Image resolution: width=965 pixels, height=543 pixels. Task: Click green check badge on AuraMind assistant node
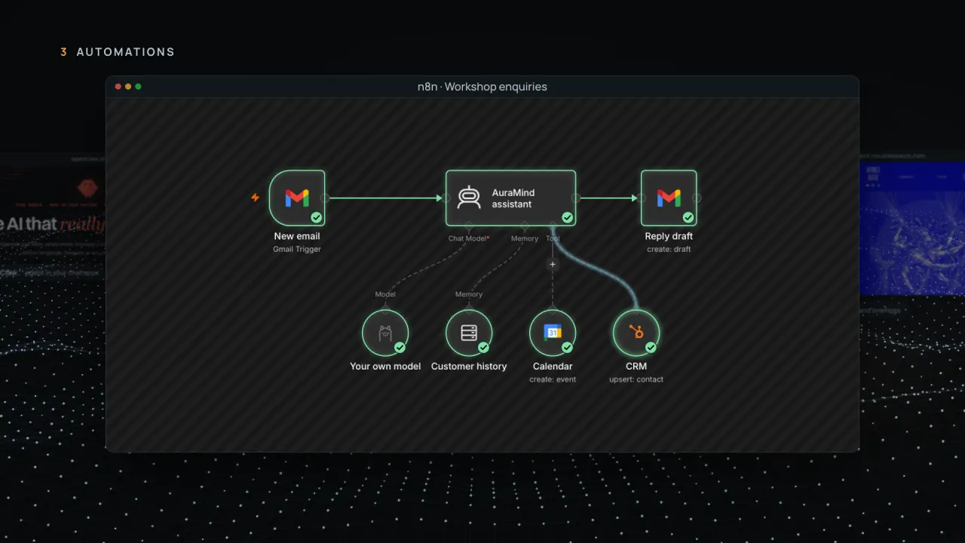pyautogui.click(x=567, y=217)
